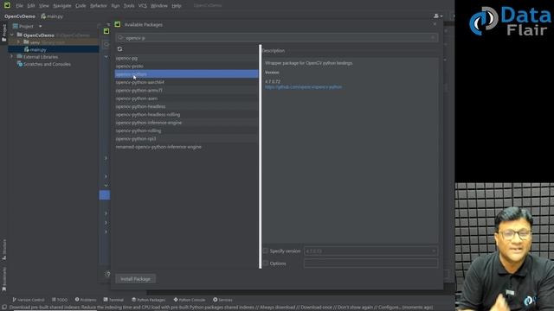554x311 pixels.
Task: Open the File menu
Action: click(x=19, y=6)
